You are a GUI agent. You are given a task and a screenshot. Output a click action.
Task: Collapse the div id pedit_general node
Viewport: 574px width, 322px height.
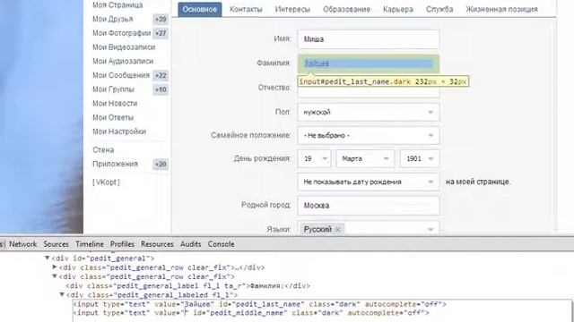(x=48, y=258)
